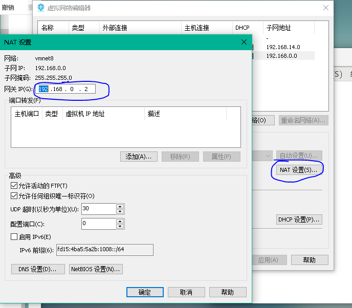Click 取消 in NAT 设置 dialog
This screenshot has height=308, width=352.
tap(186, 292)
